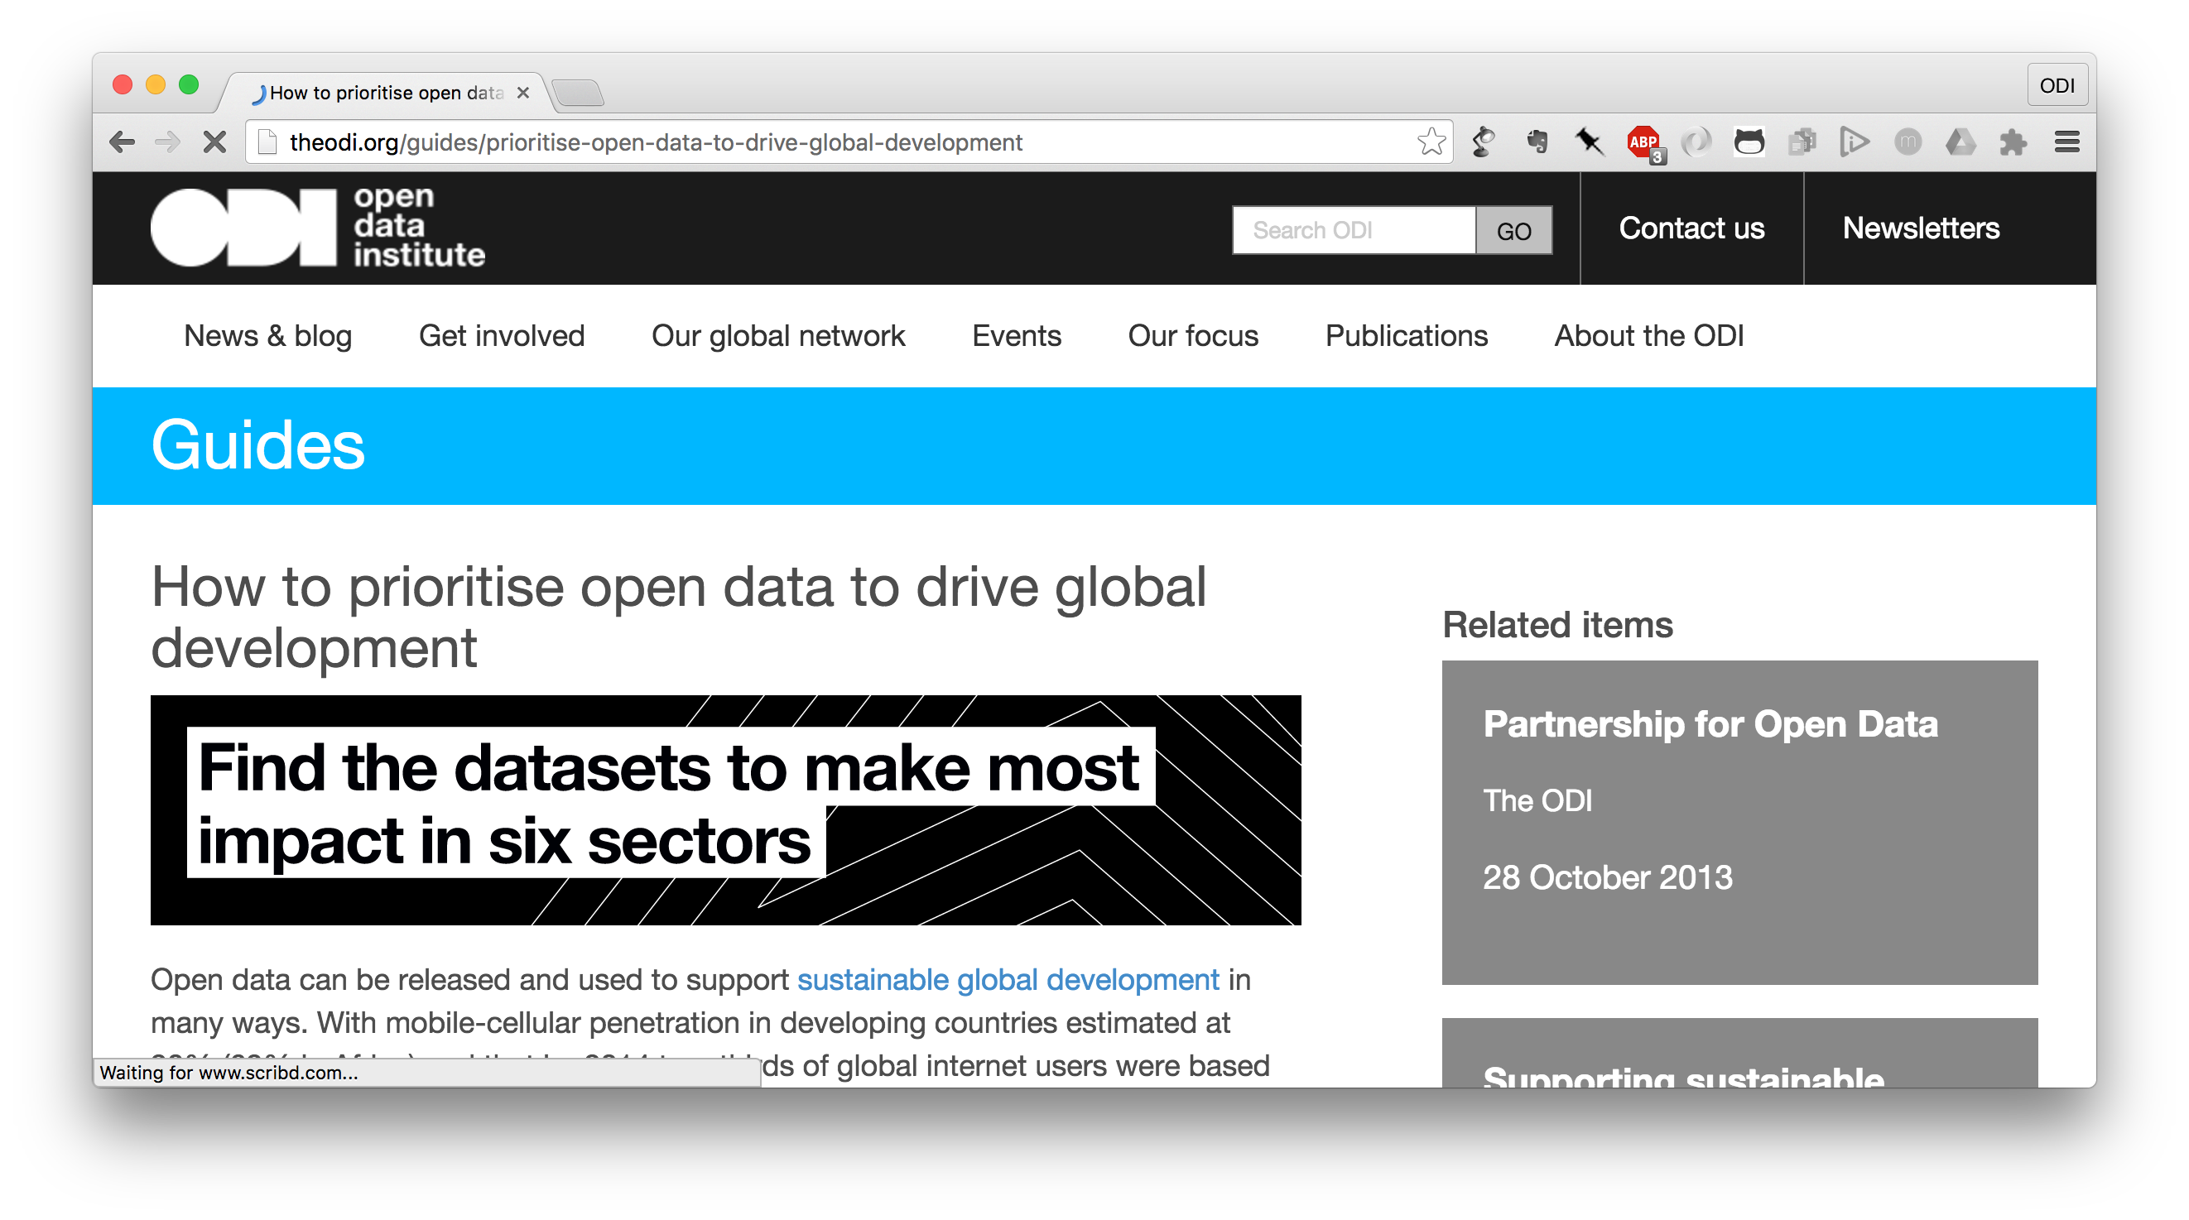Click the Adblock Plus extension icon
This screenshot has width=2189, height=1220.
(1643, 142)
